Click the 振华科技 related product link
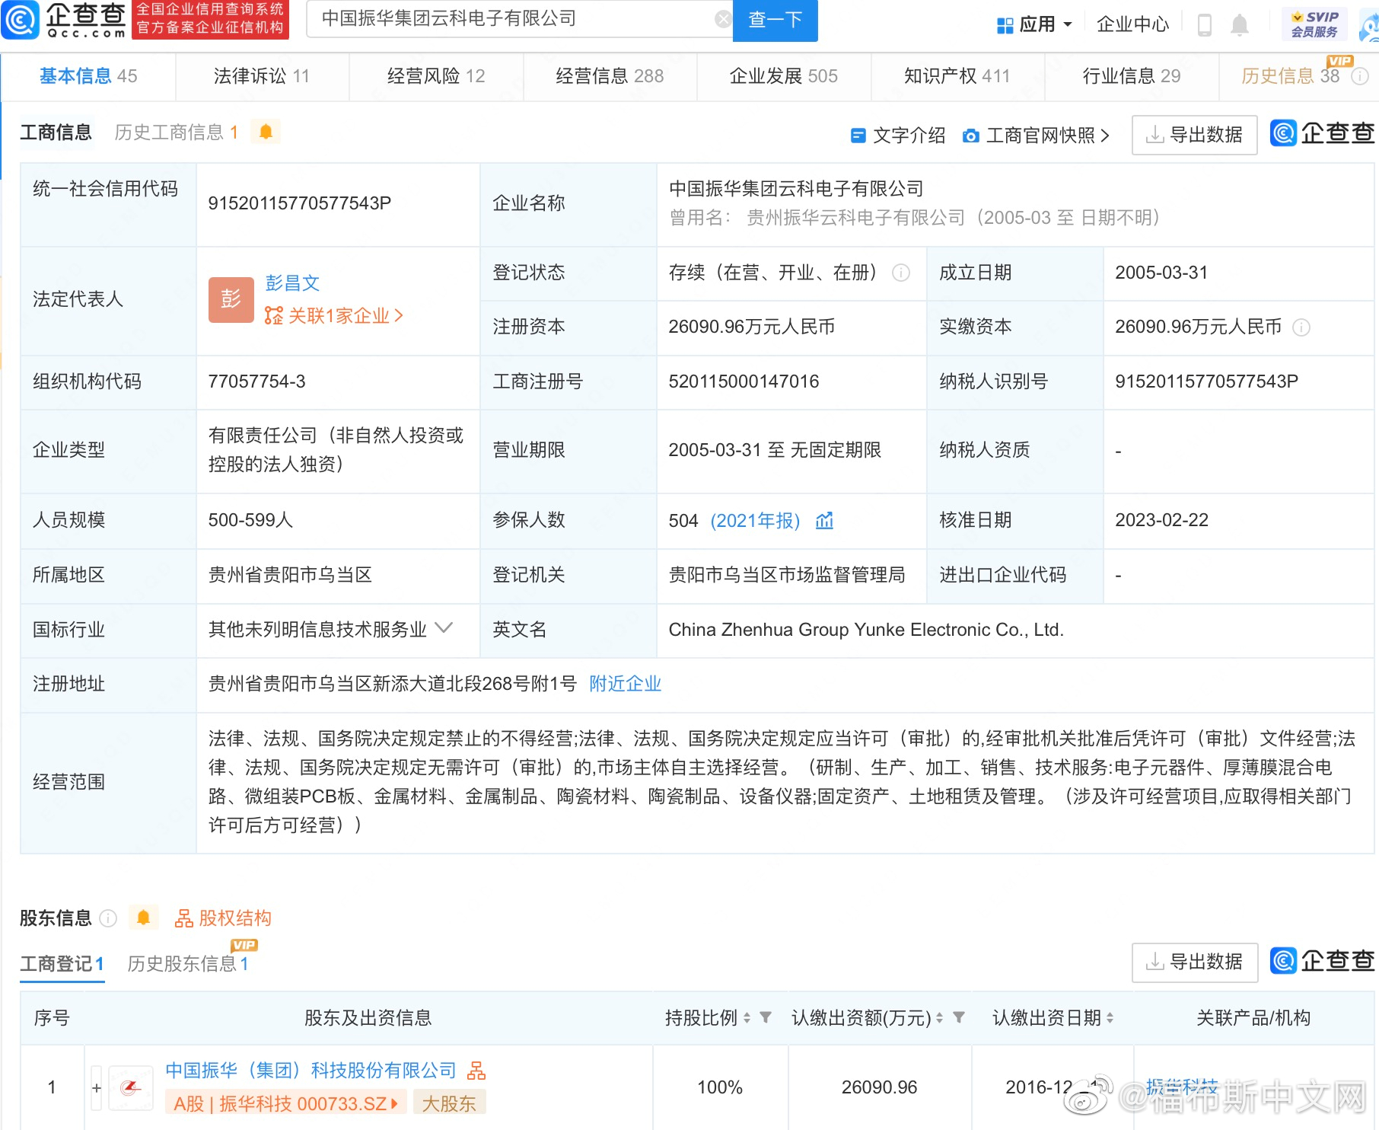 1182,1087
